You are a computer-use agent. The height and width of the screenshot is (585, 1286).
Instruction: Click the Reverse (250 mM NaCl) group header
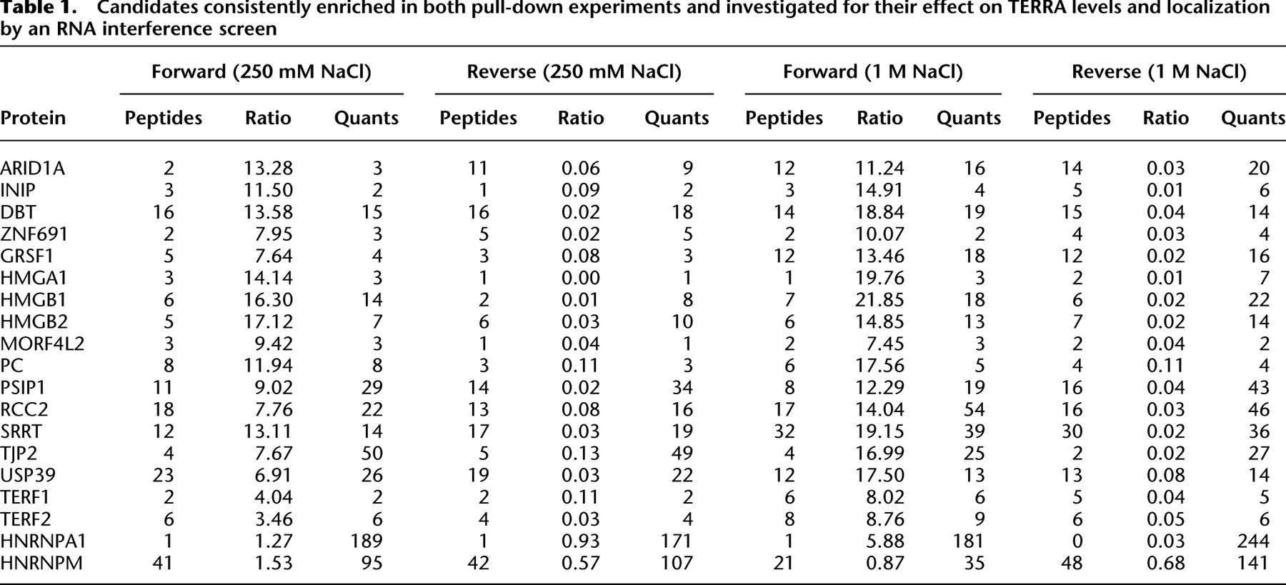pos(574,72)
